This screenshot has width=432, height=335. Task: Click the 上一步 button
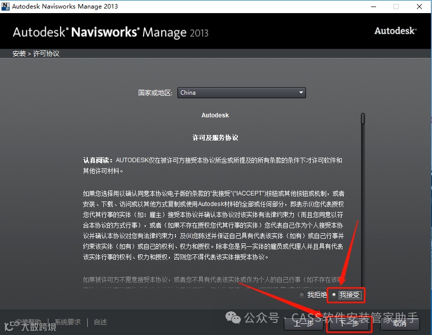coord(303,323)
